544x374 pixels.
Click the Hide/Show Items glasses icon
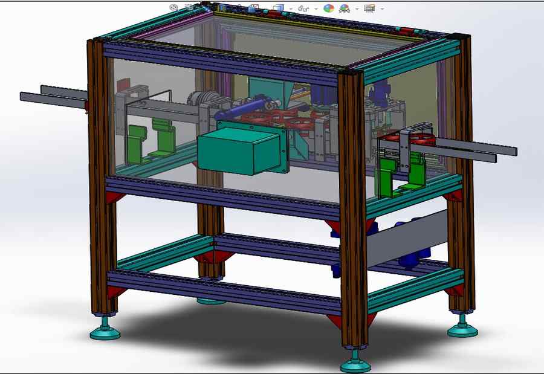pyautogui.click(x=303, y=8)
